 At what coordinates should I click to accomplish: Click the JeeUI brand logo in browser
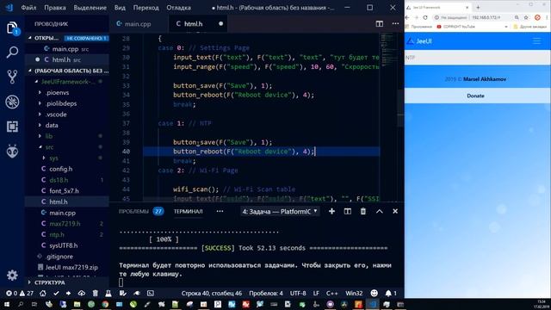coord(419,41)
